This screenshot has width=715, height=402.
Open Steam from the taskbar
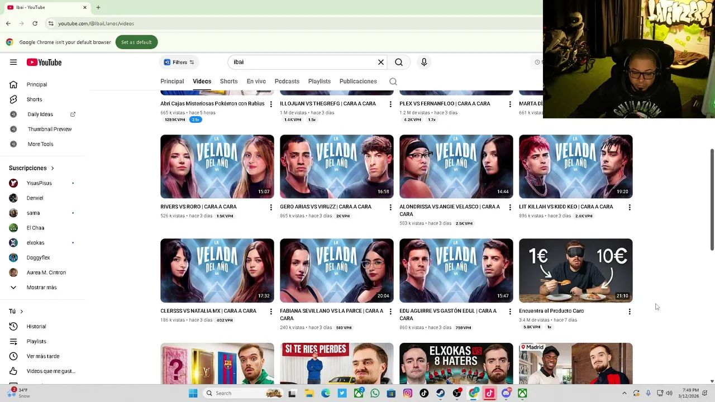[440, 393]
